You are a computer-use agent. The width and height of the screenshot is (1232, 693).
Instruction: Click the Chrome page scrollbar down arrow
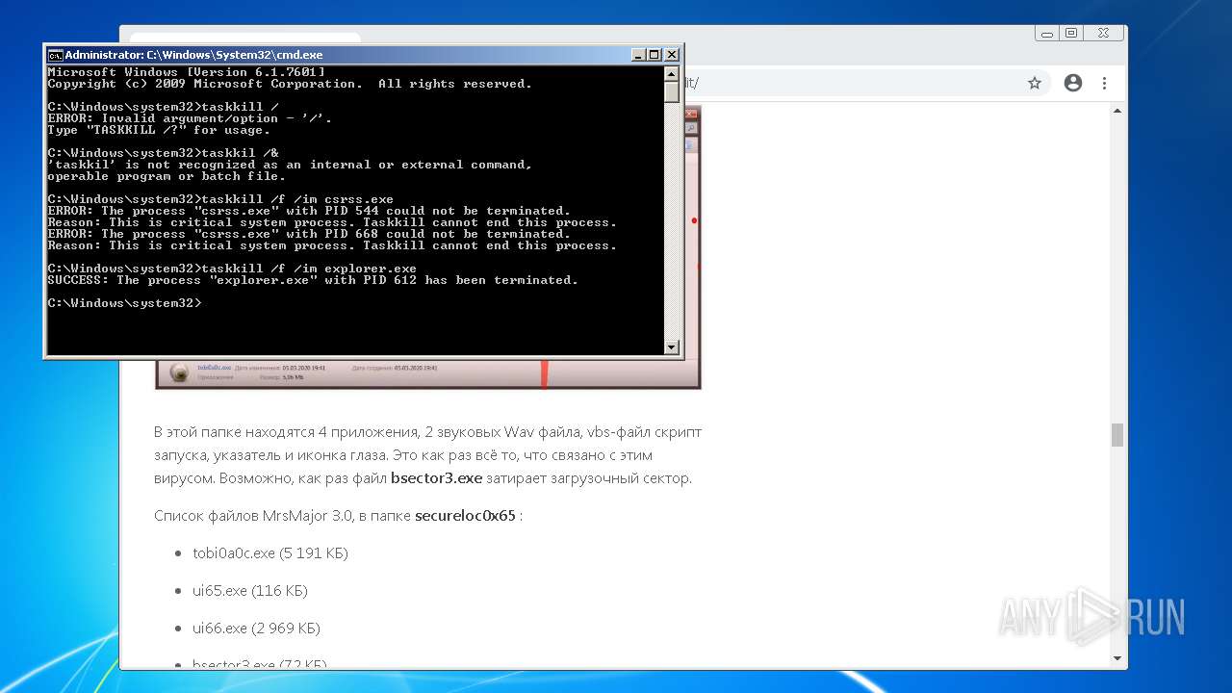click(x=1117, y=658)
